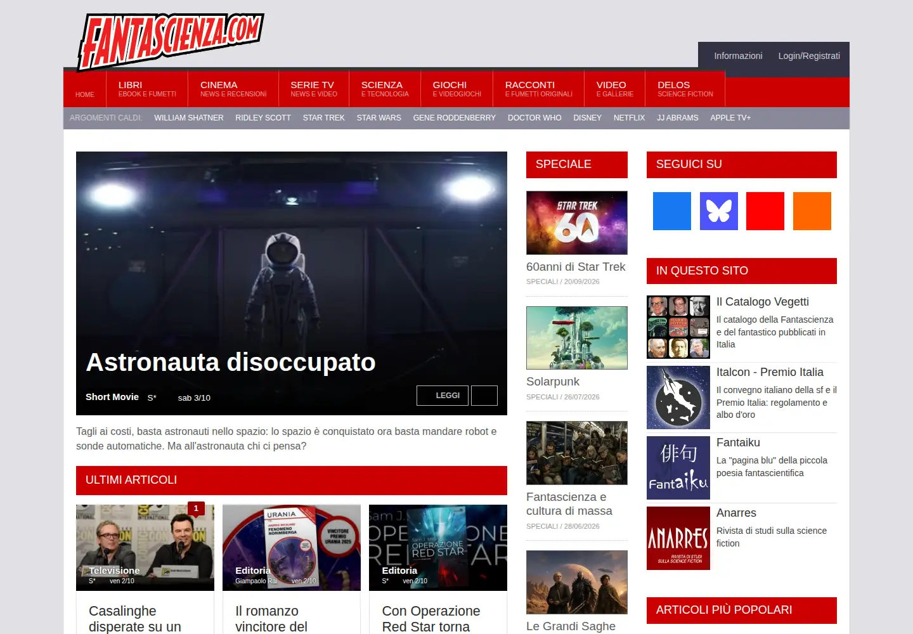Open the blue Bluesky butterfly social icon
The width and height of the screenshot is (913, 634).
click(718, 211)
